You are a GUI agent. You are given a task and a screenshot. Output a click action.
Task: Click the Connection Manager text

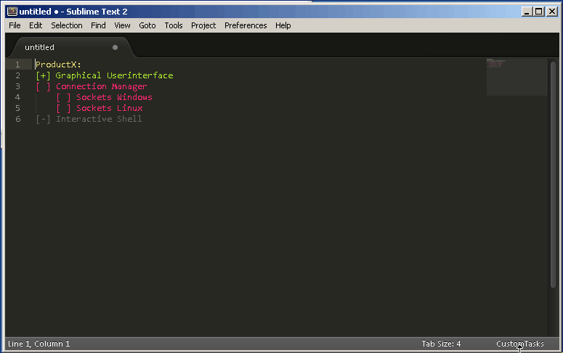coord(102,86)
